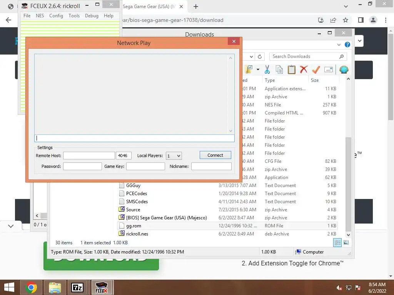The height and width of the screenshot is (295, 394).
Task: Click the Paste clipboard icon in Downloads toolbar
Action: (292, 70)
